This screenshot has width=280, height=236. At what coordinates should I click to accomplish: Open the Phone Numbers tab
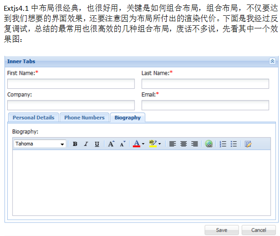(84, 118)
